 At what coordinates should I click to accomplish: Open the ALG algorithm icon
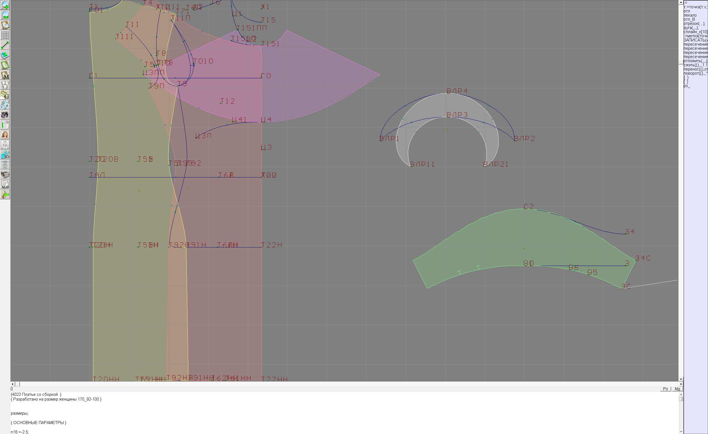5,185
